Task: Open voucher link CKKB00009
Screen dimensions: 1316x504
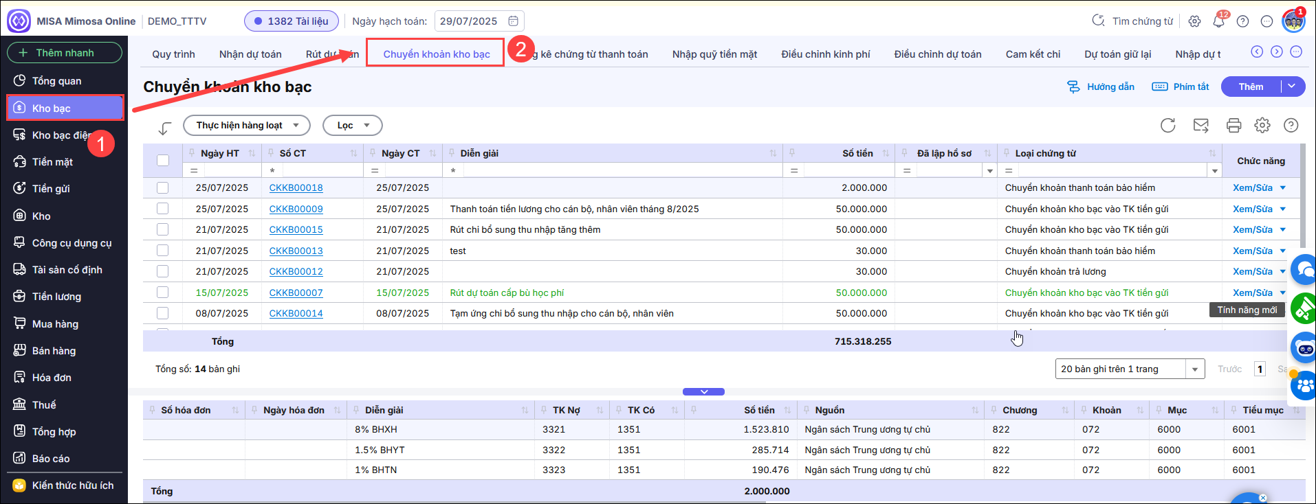Action: 296,209
